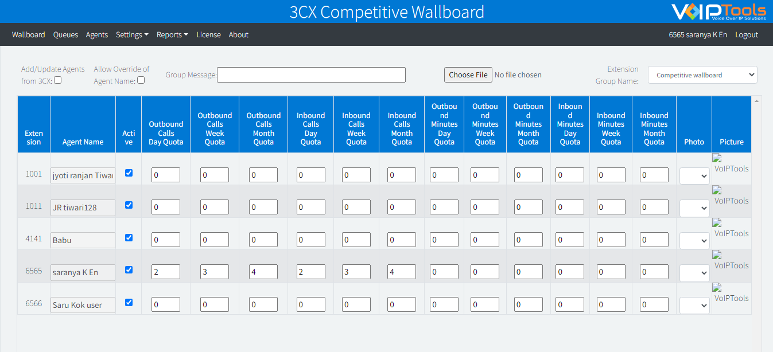The image size is (773, 352).
Task: Enable Add/Update Agents from 3CX checkbox
Action: [x=58, y=80]
